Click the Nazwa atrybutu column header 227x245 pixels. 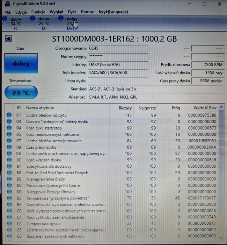pos(67,108)
